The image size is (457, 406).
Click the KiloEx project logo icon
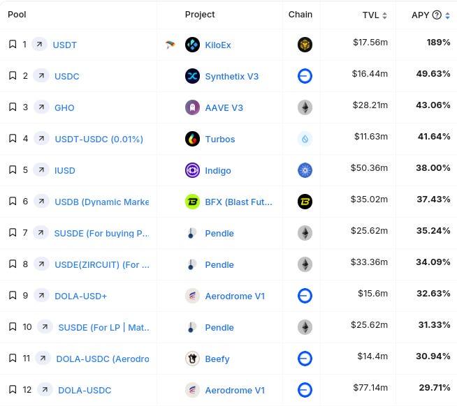[x=192, y=45]
